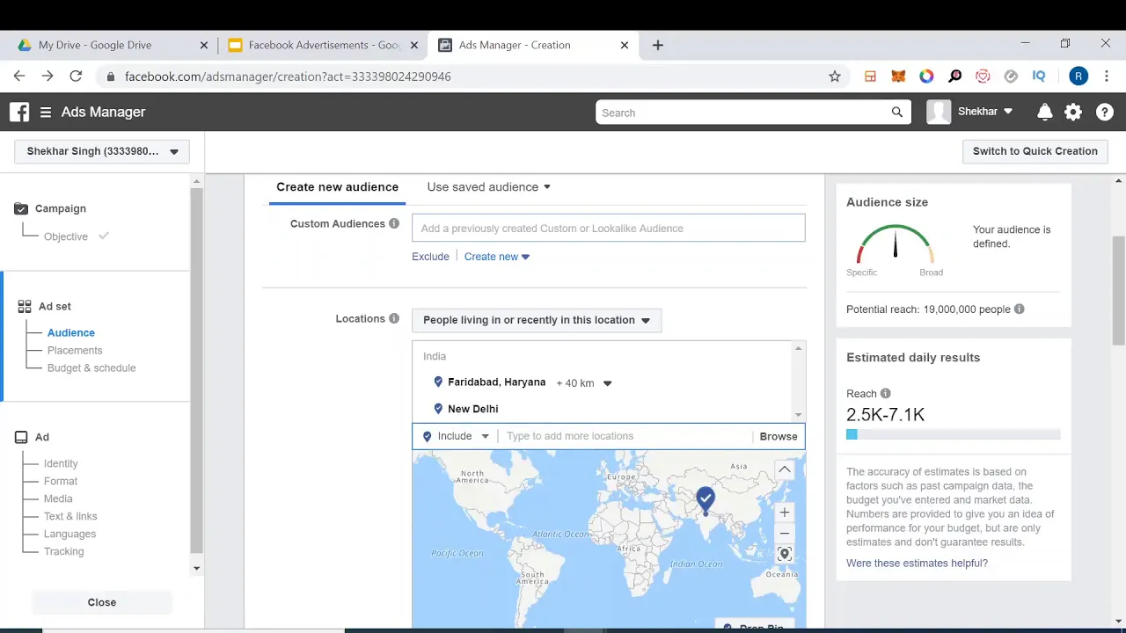Expand the Create new dropdown
This screenshot has width=1126, height=633.
click(x=497, y=257)
